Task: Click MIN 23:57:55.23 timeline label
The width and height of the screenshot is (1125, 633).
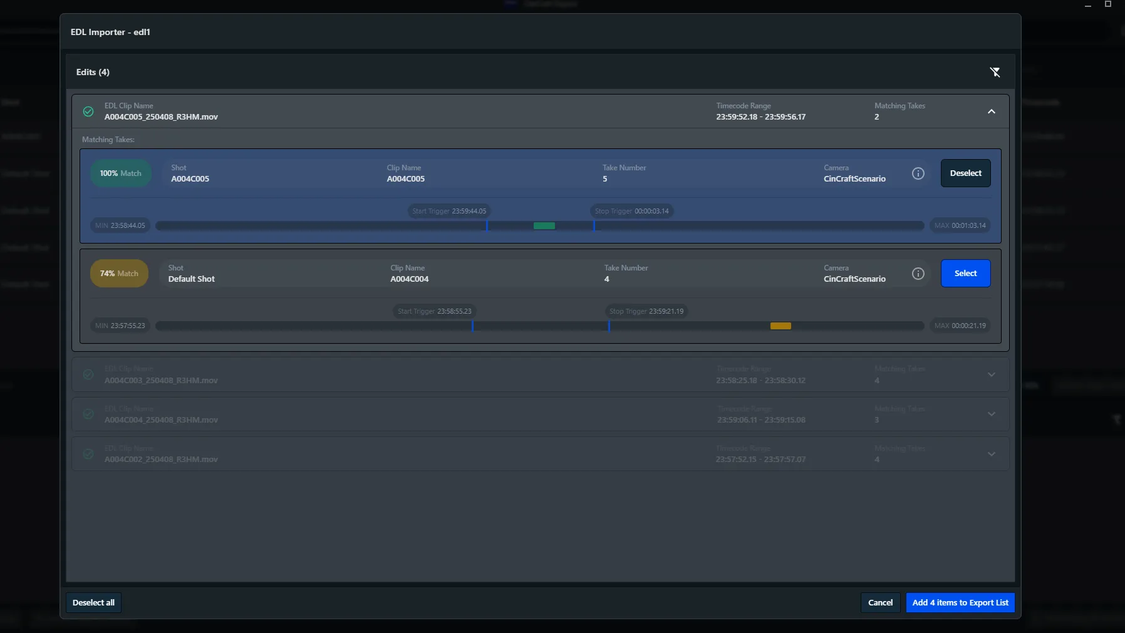Action: (120, 326)
